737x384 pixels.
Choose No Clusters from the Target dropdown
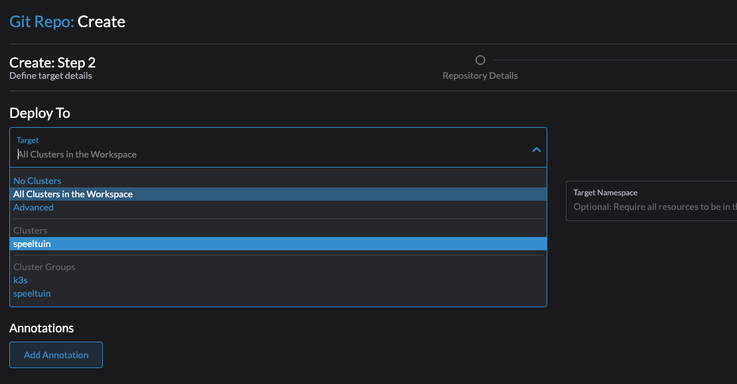click(36, 180)
